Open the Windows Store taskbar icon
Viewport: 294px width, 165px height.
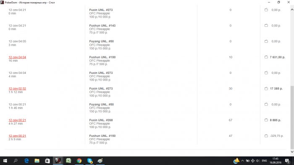coord(47,161)
